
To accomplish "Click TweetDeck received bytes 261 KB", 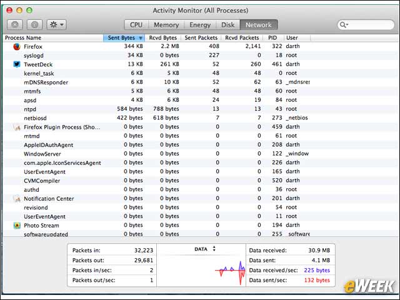I will (x=169, y=64).
